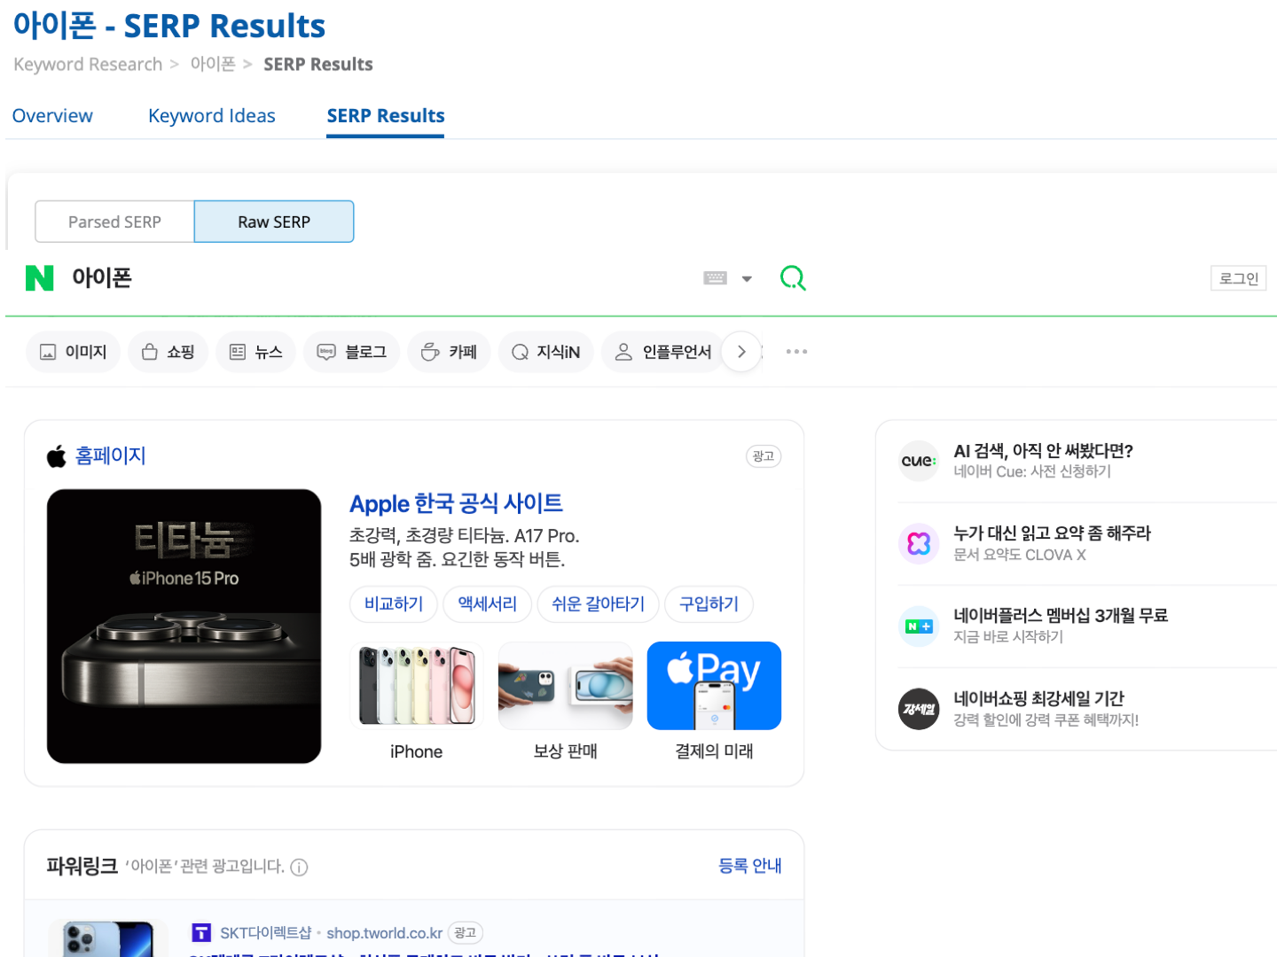The image size is (1277, 957).
Task: Open the iPhone 15 Pro titanium image
Action: point(184,626)
